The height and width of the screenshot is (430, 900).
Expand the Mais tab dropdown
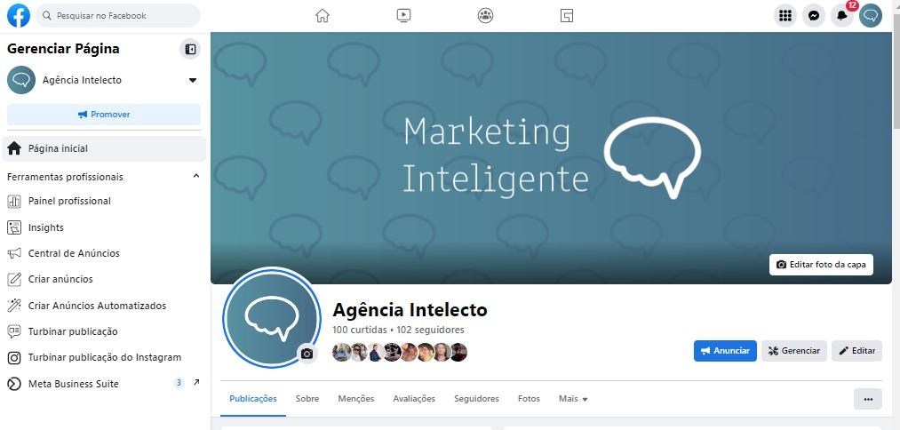pos(573,399)
